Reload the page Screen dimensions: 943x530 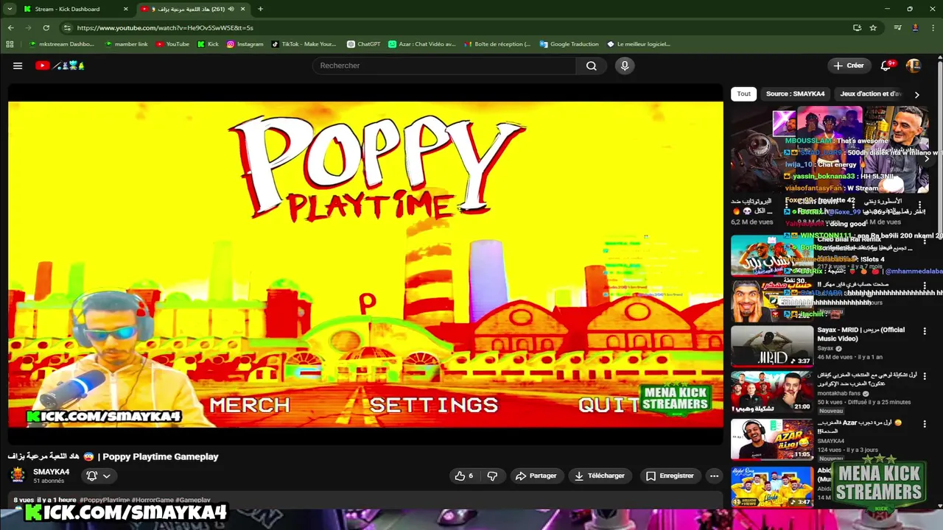tap(46, 28)
